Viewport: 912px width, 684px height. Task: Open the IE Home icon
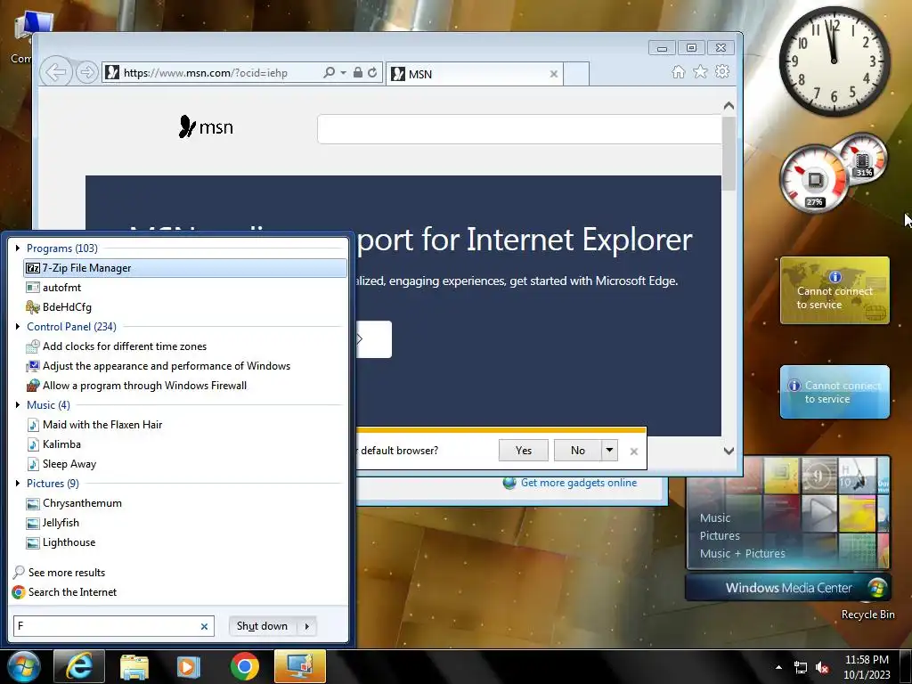[x=678, y=71]
